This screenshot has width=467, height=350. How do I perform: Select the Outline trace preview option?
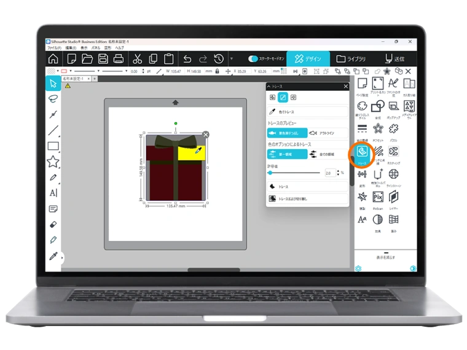point(328,132)
